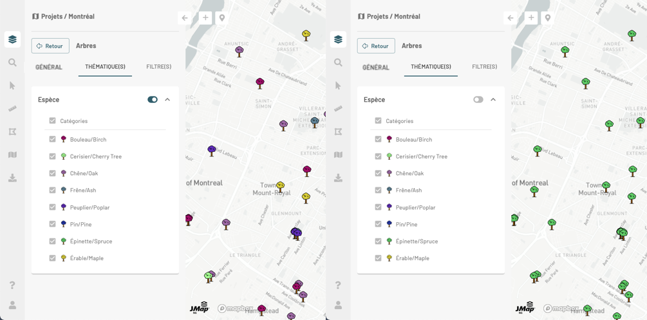This screenshot has width=647, height=320.
Task: Open the user account icon in right sidebar
Action: 338,305
